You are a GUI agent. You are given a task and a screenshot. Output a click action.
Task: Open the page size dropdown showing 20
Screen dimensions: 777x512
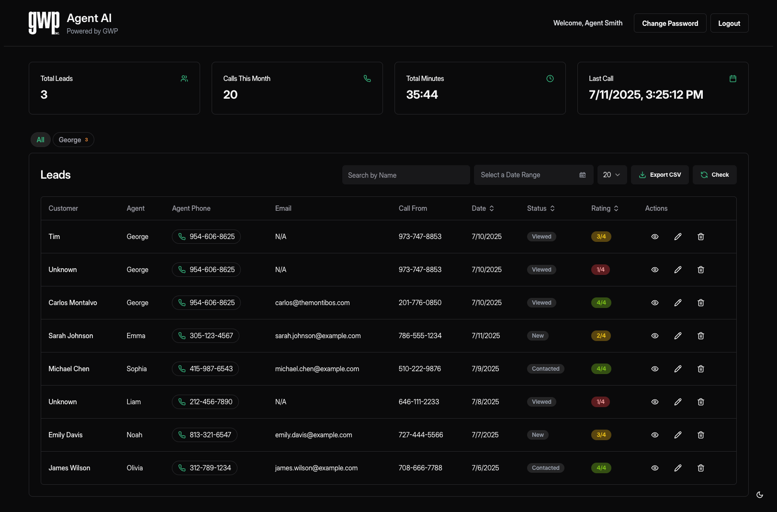pyautogui.click(x=611, y=175)
